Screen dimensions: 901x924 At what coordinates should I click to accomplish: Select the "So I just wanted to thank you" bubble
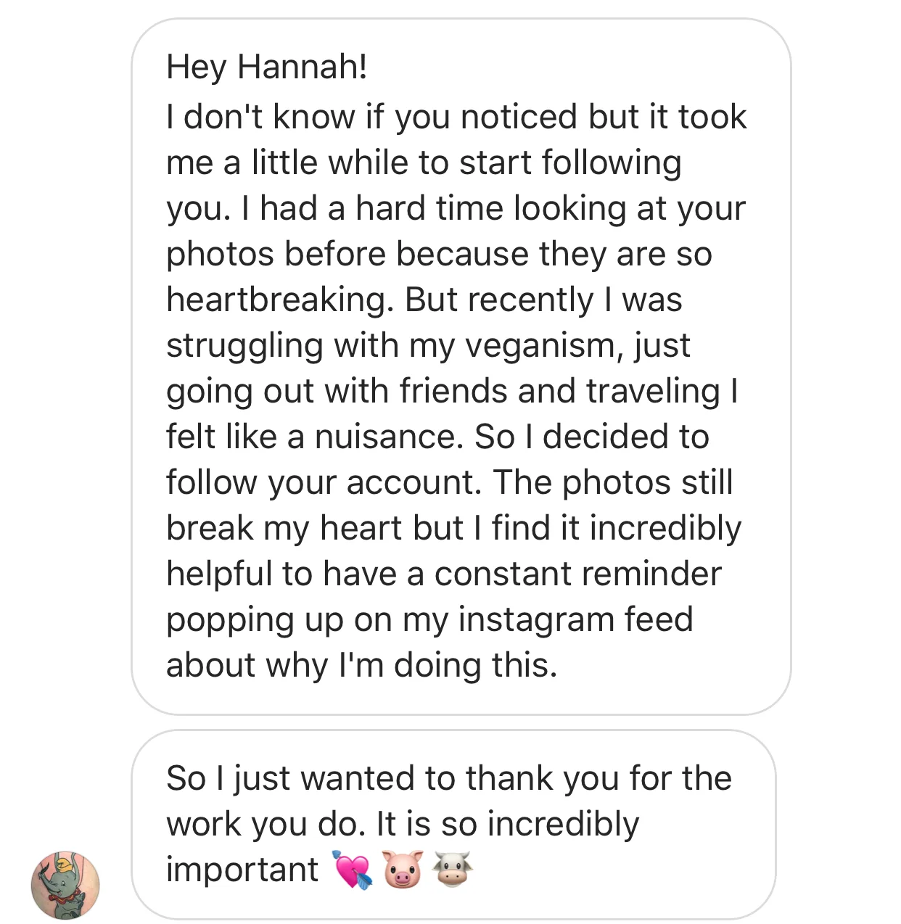coord(453,825)
